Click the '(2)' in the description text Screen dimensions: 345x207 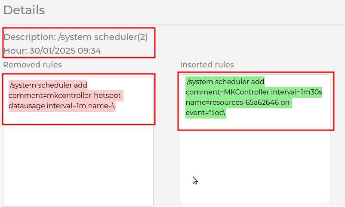pyautogui.click(x=142, y=37)
